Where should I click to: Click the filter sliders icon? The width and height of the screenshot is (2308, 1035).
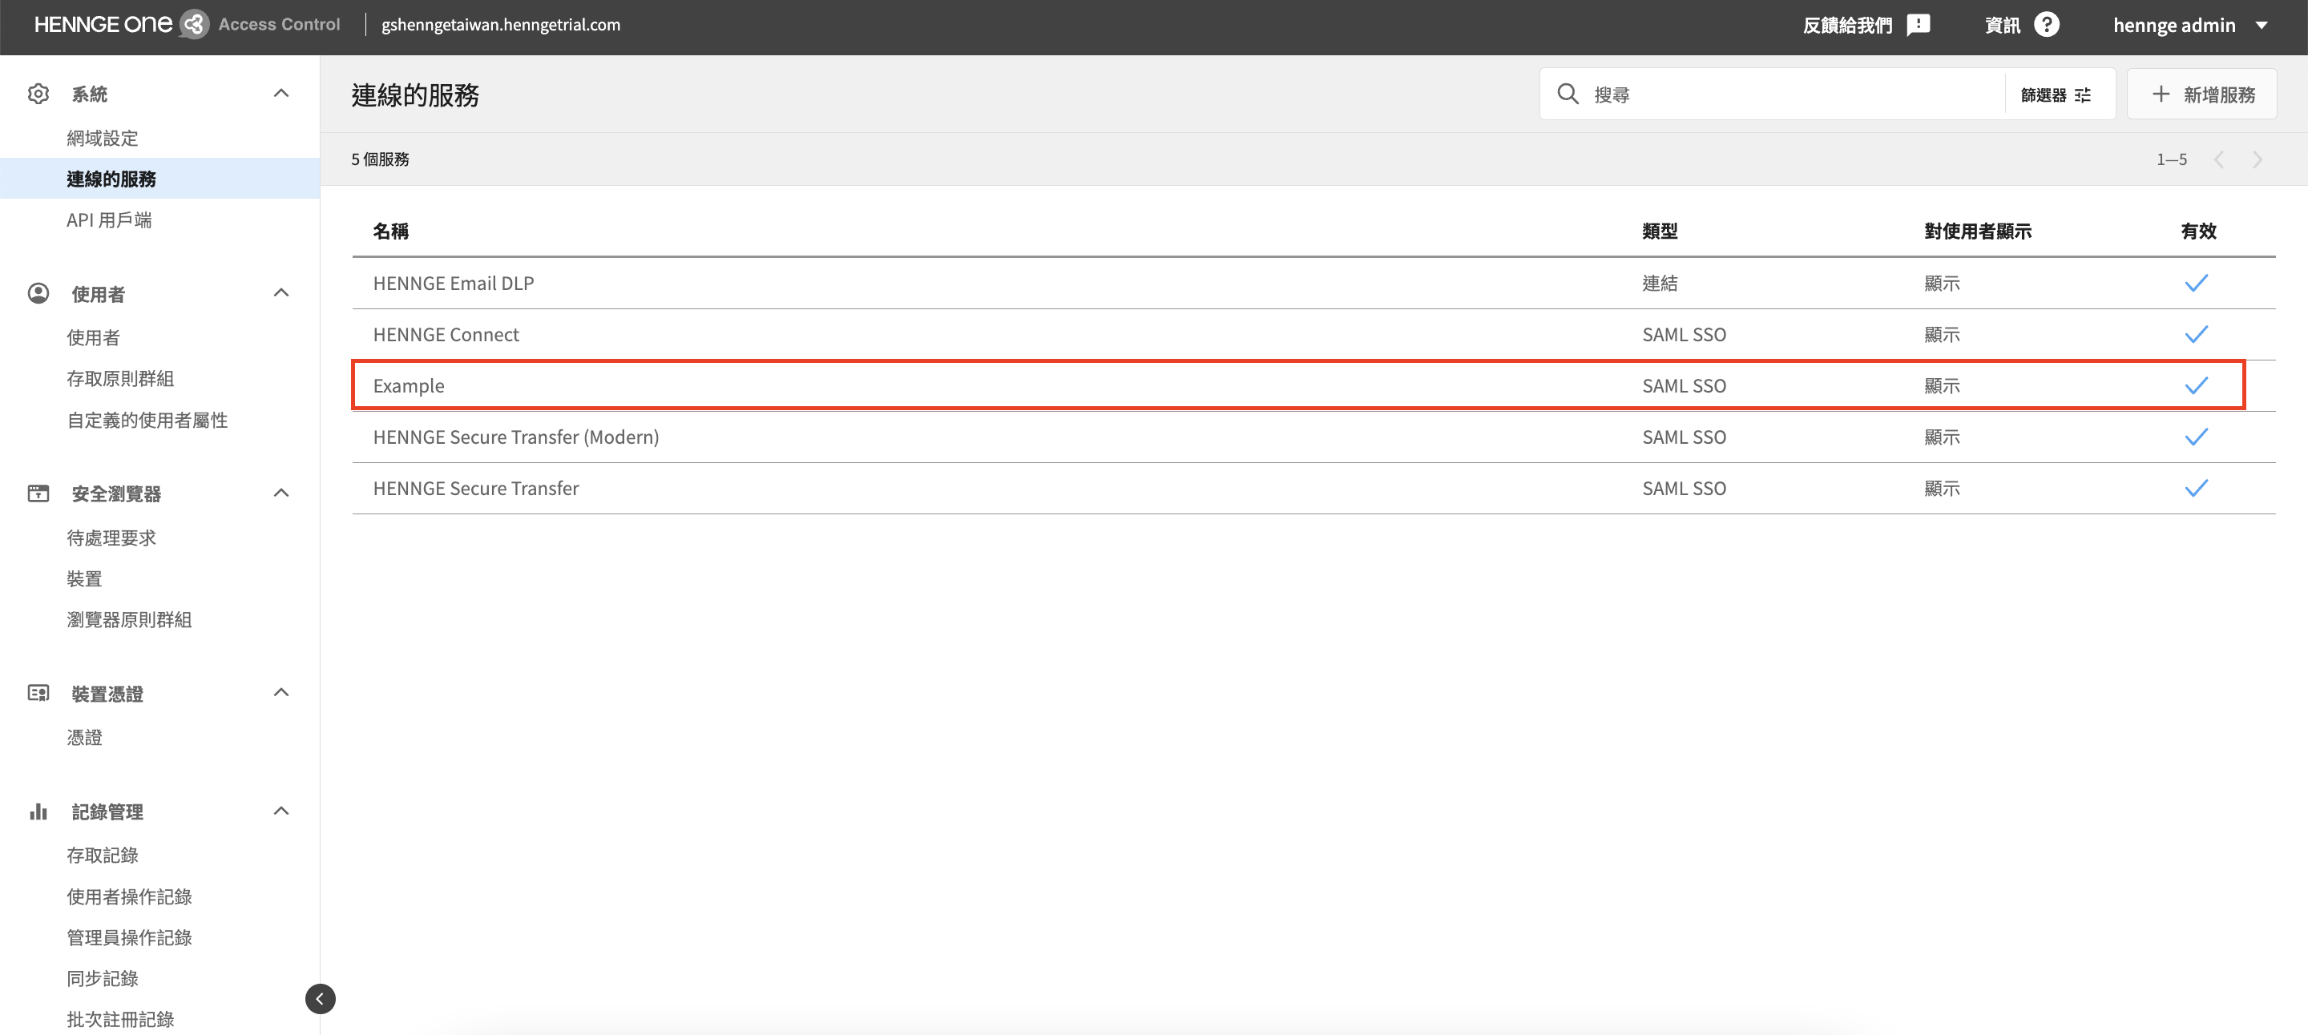coord(2083,95)
